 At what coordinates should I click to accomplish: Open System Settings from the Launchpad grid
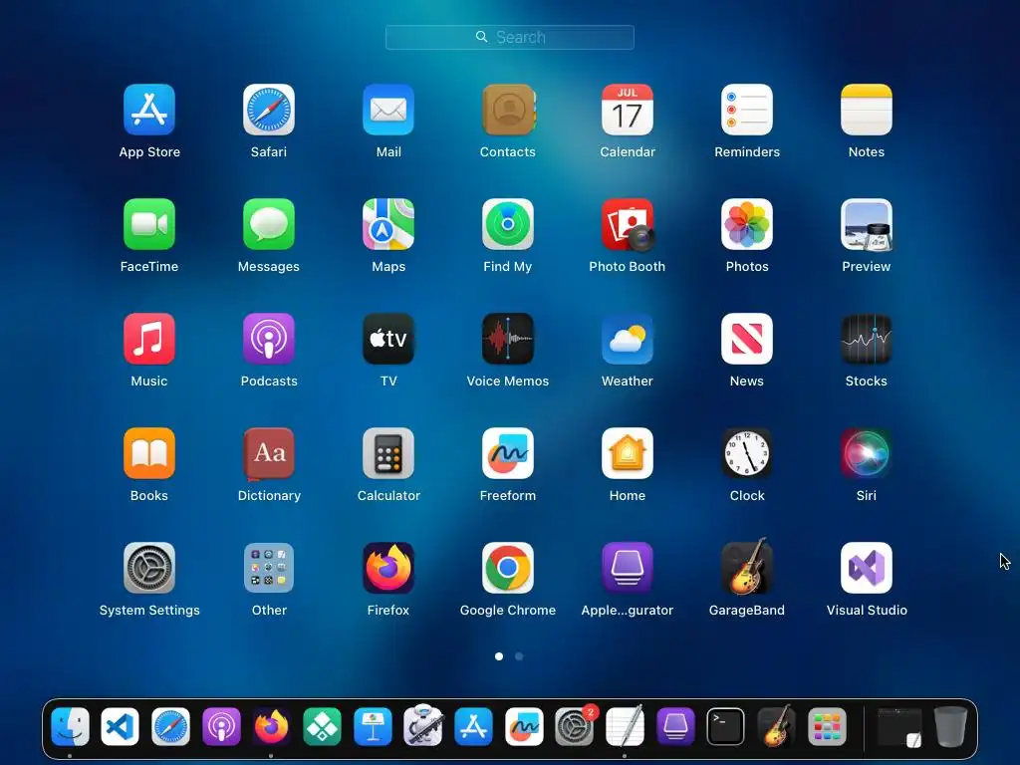coord(149,567)
